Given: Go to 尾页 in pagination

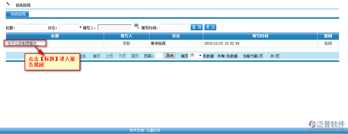Looking at the screenshot, I should click(x=135, y=56).
